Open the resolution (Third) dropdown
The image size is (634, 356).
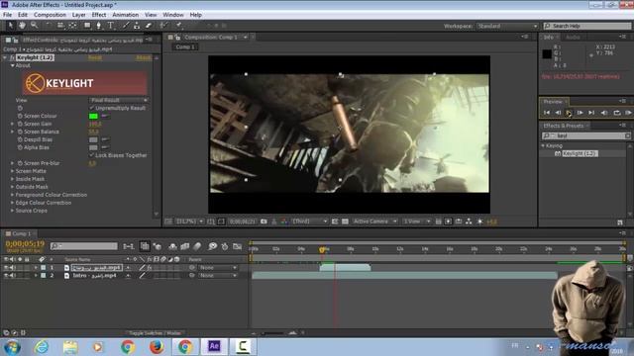point(310,222)
